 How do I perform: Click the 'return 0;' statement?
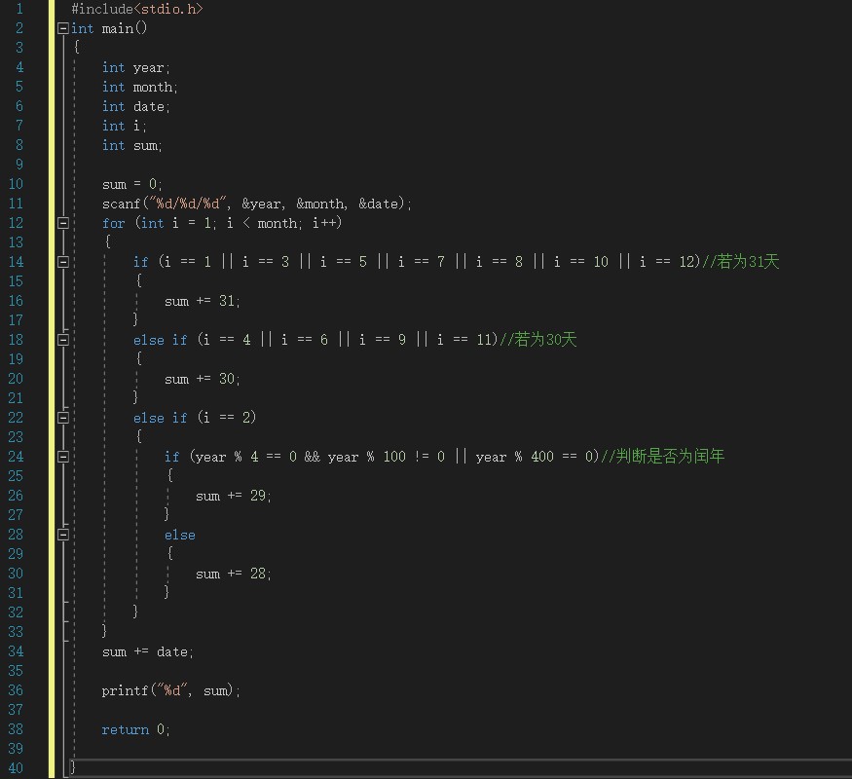136,729
